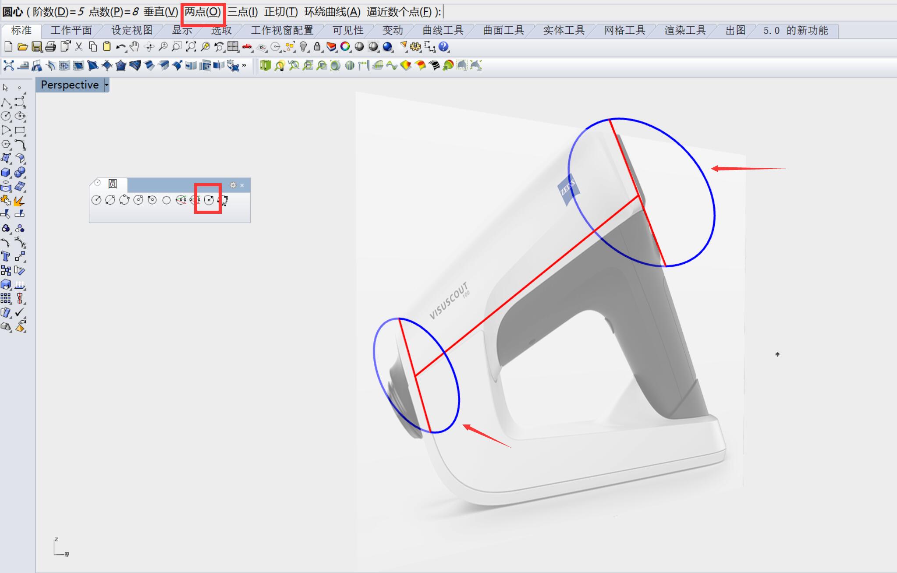Click the Box solid tool
This screenshot has height=573, width=897.
tap(6, 173)
